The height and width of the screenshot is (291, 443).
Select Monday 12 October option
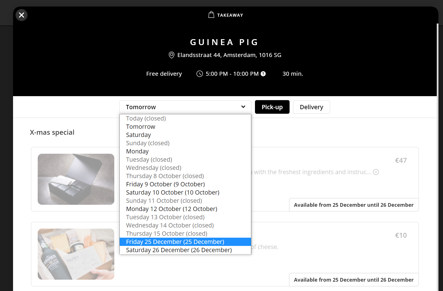click(172, 209)
